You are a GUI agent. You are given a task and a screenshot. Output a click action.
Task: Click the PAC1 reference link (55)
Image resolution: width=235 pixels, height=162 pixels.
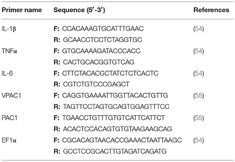click(199, 118)
